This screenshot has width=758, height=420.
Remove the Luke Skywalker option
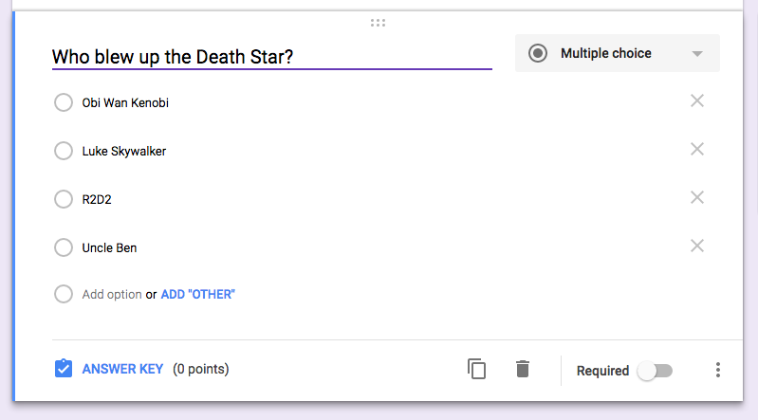point(697,149)
